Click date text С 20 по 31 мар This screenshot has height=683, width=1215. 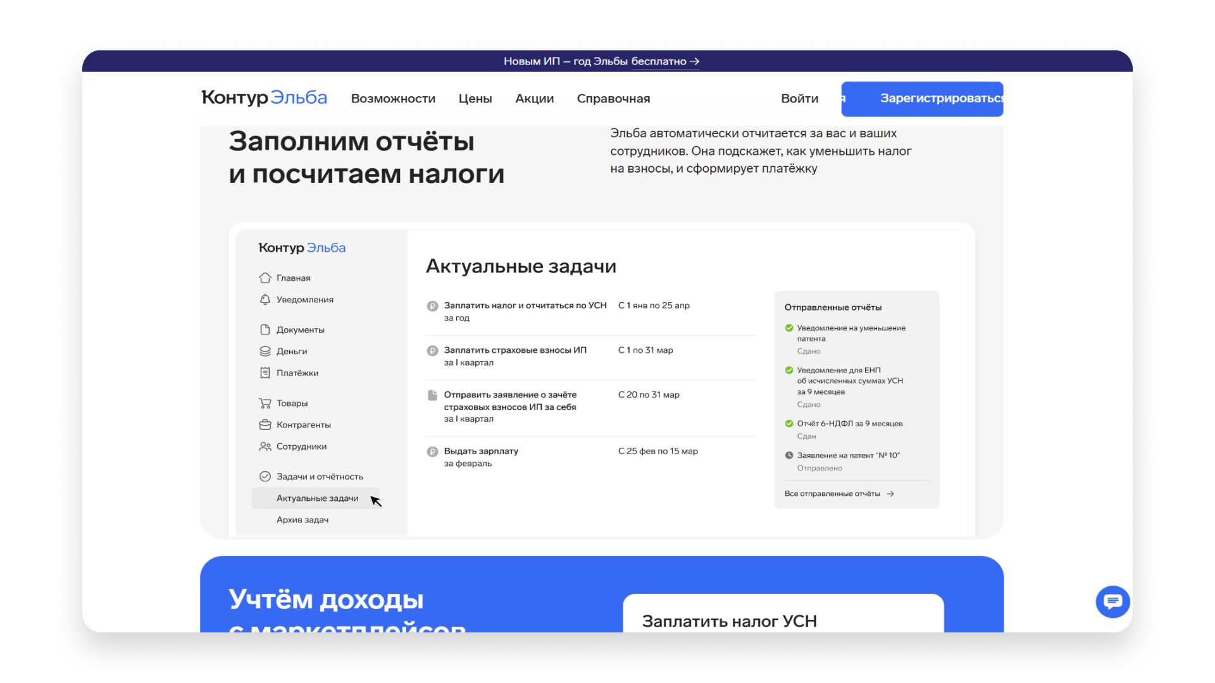tap(649, 395)
